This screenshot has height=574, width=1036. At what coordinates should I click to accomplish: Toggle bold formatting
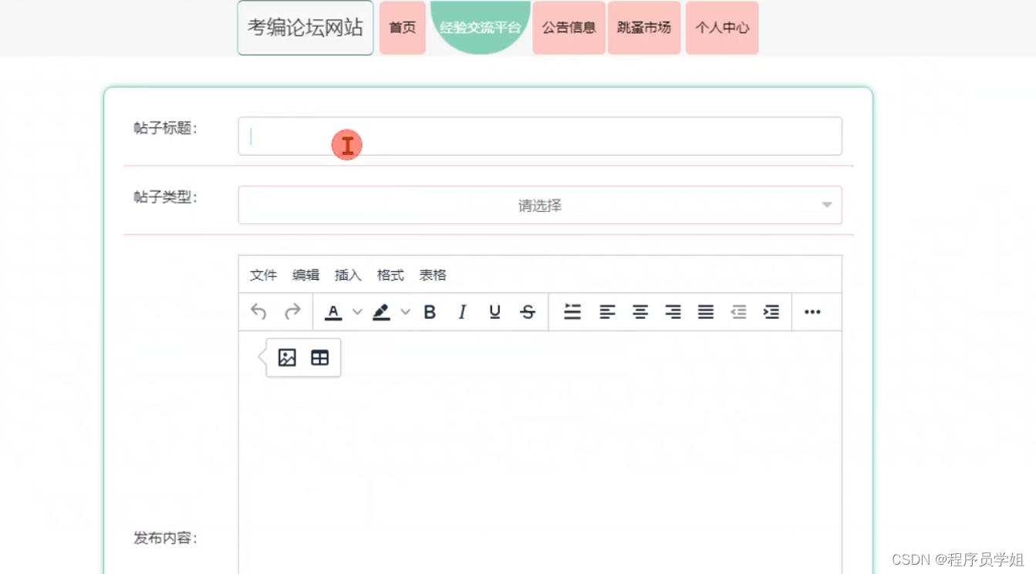coord(430,312)
